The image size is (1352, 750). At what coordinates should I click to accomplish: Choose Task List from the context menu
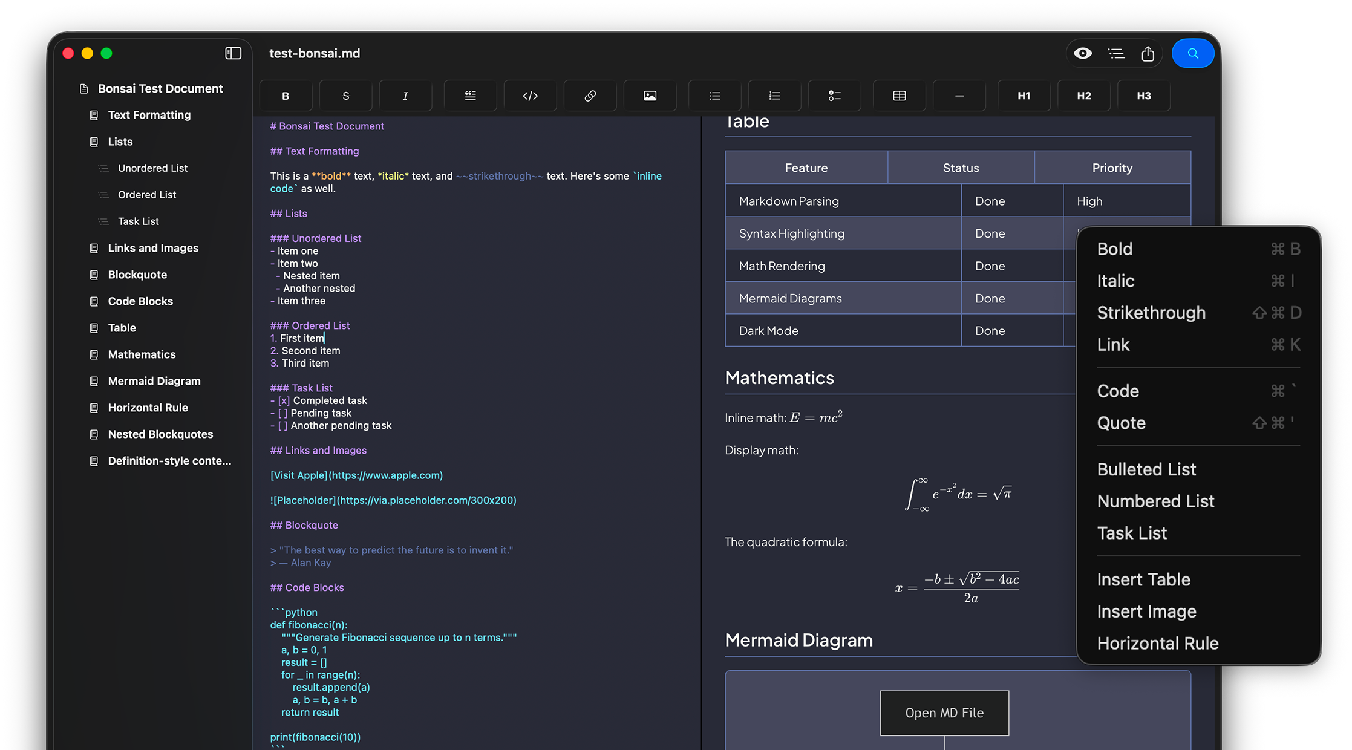click(x=1198, y=533)
